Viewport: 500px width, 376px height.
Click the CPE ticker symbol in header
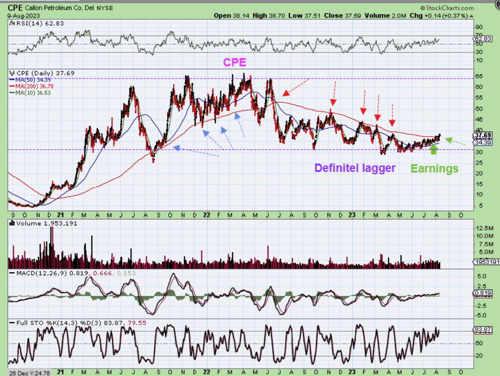(x=14, y=8)
